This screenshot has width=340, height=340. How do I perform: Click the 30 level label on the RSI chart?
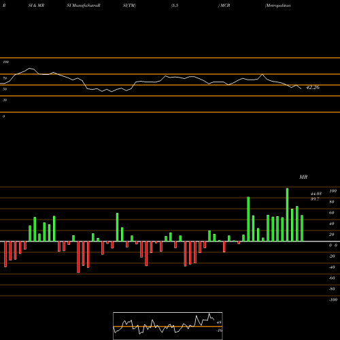(5, 100)
